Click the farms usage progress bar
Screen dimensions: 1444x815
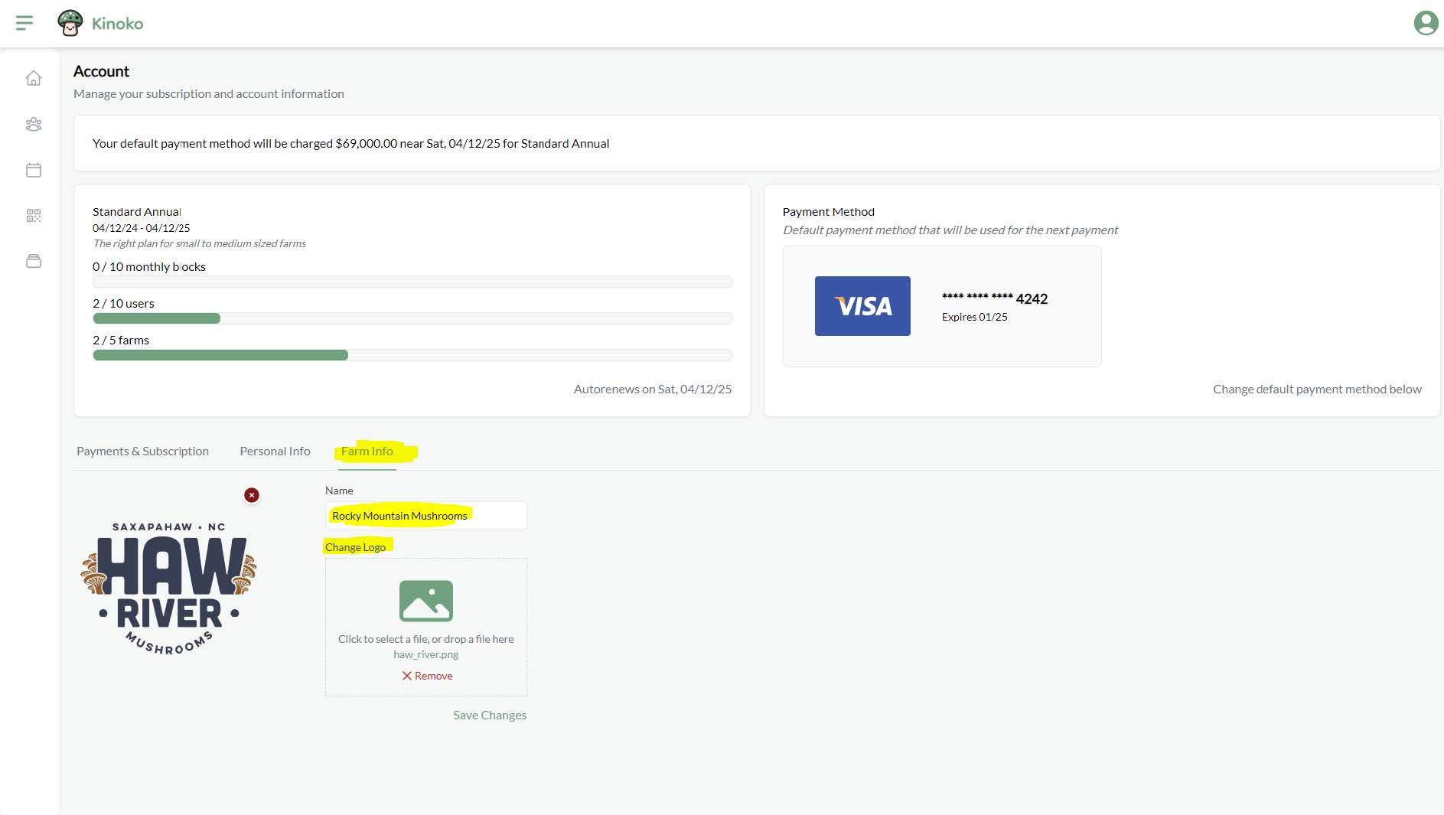pos(412,354)
